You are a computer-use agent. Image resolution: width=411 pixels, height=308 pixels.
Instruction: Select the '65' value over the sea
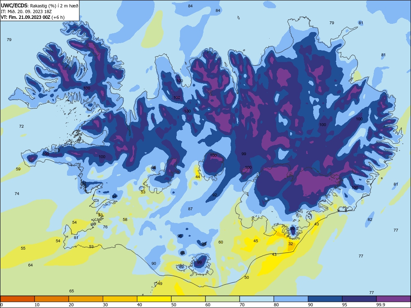72,291
